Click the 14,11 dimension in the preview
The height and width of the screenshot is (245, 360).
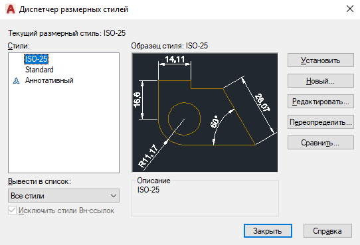pyautogui.click(x=175, y=59)
